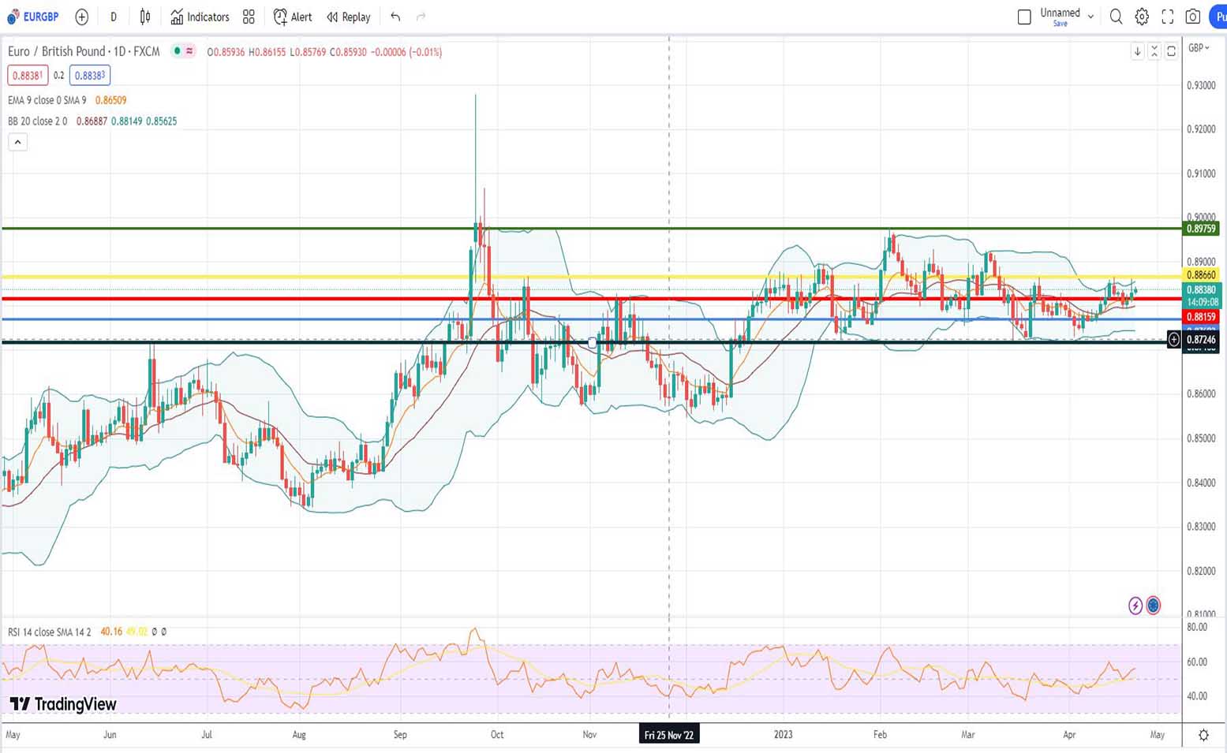This screenshot has width=1227, height=753.
Task: Open the indicator templates grid icon
Action: coord(249,17)
